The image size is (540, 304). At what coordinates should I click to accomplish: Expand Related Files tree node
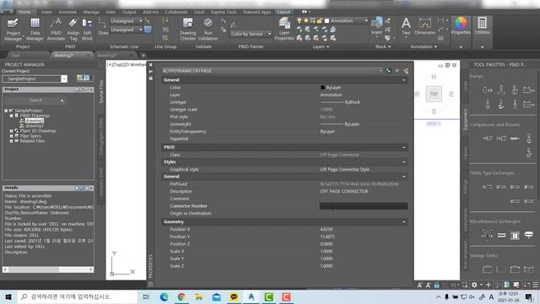coord(11,141)
